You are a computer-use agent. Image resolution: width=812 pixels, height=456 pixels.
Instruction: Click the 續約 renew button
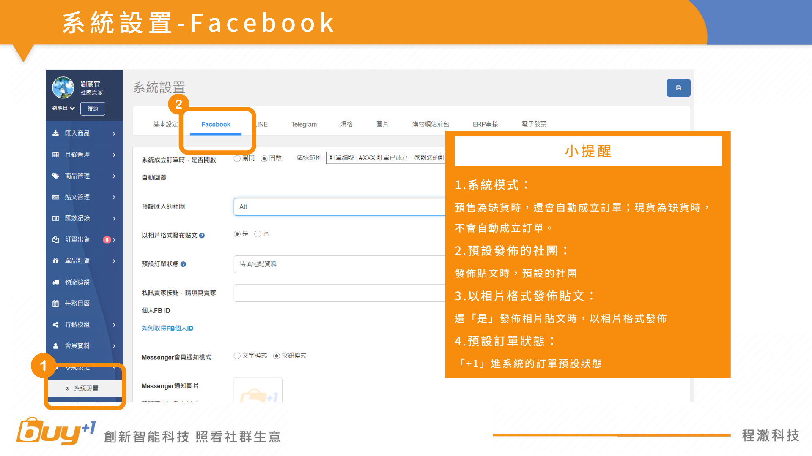point(93,109)
